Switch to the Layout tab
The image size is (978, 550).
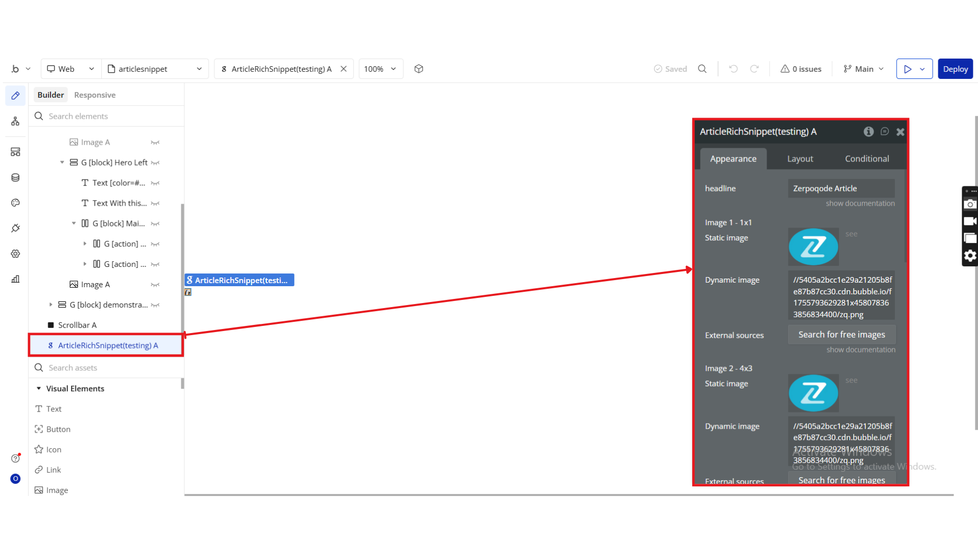800,159
